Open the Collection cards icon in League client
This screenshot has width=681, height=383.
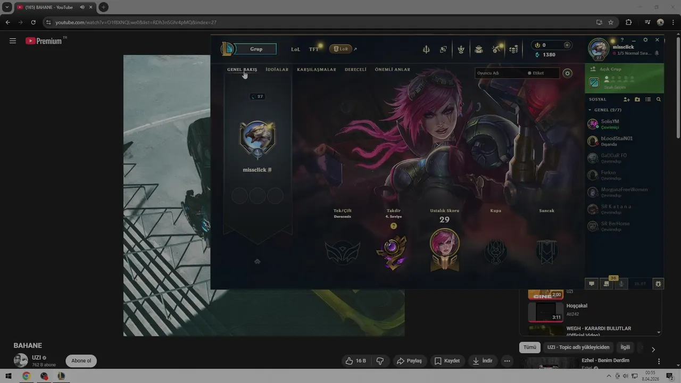tap(443, 49)
